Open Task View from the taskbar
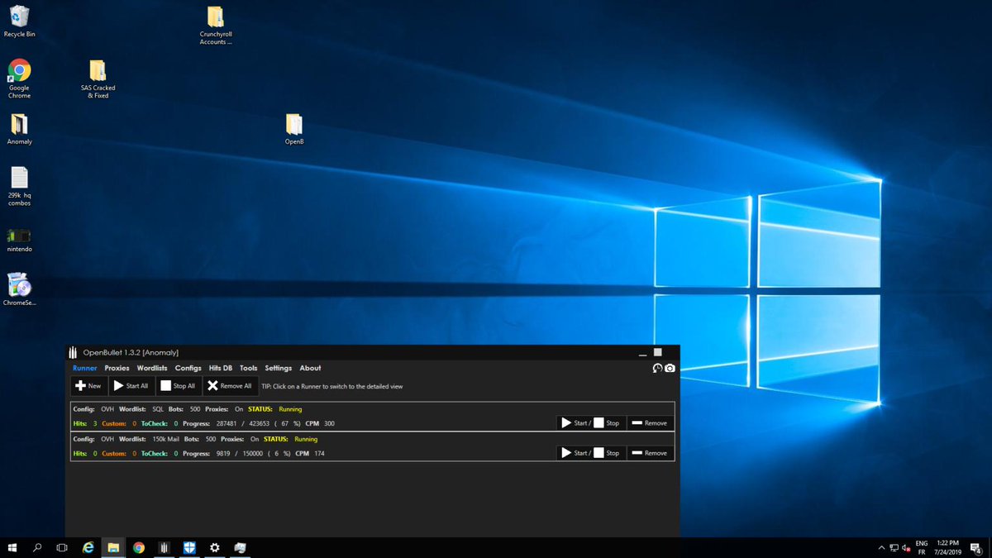 click(62, 547)
